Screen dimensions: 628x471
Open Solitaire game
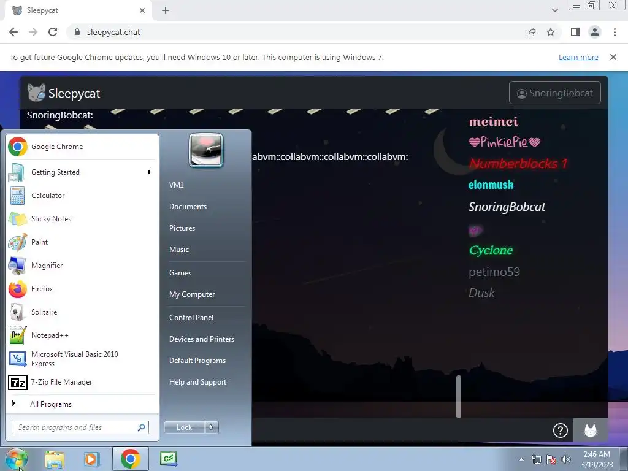(x=82, y=312)
